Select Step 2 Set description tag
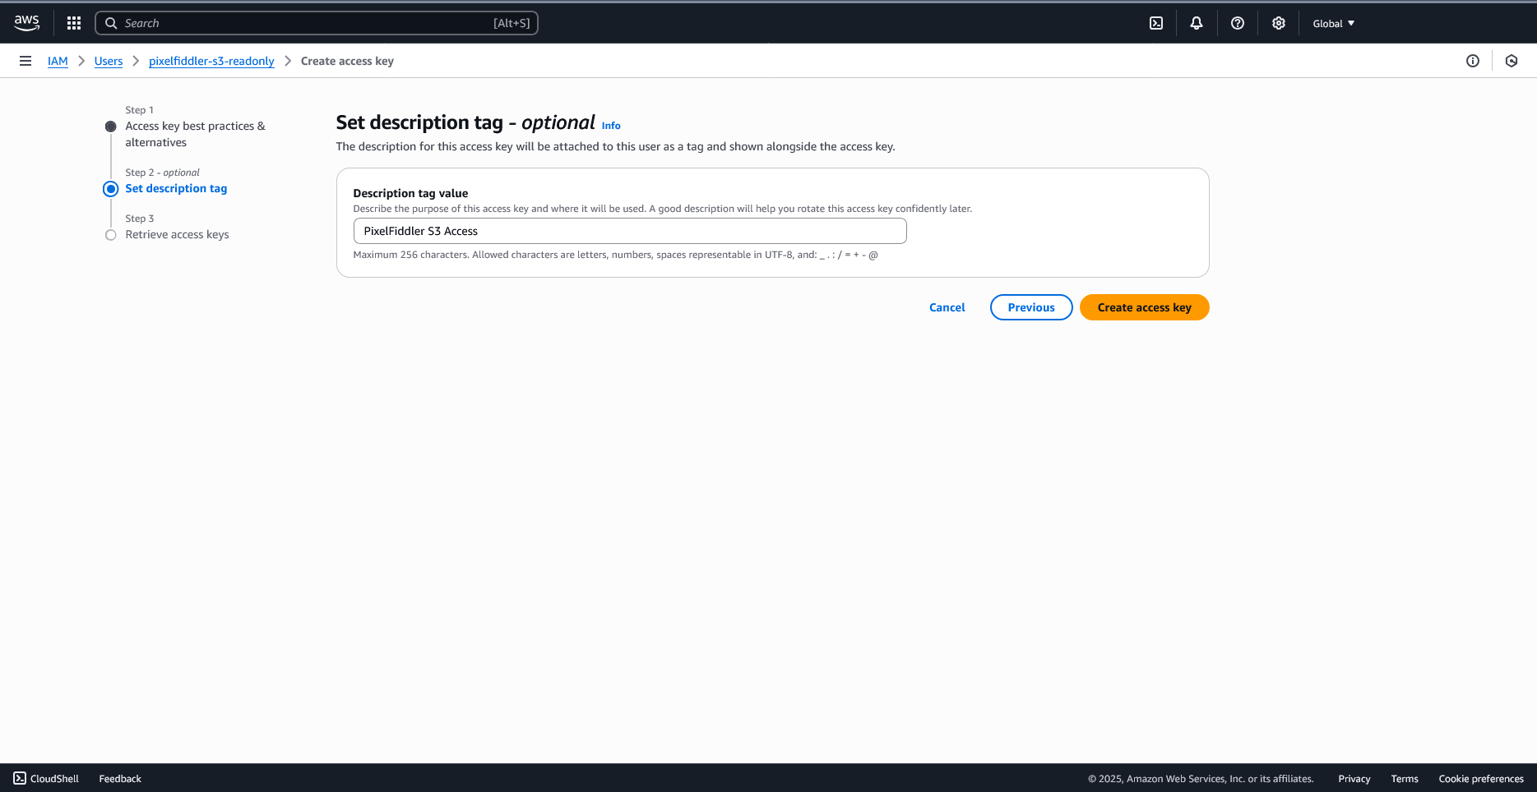Screen dimensions: 1537x792 pos(176,189)
